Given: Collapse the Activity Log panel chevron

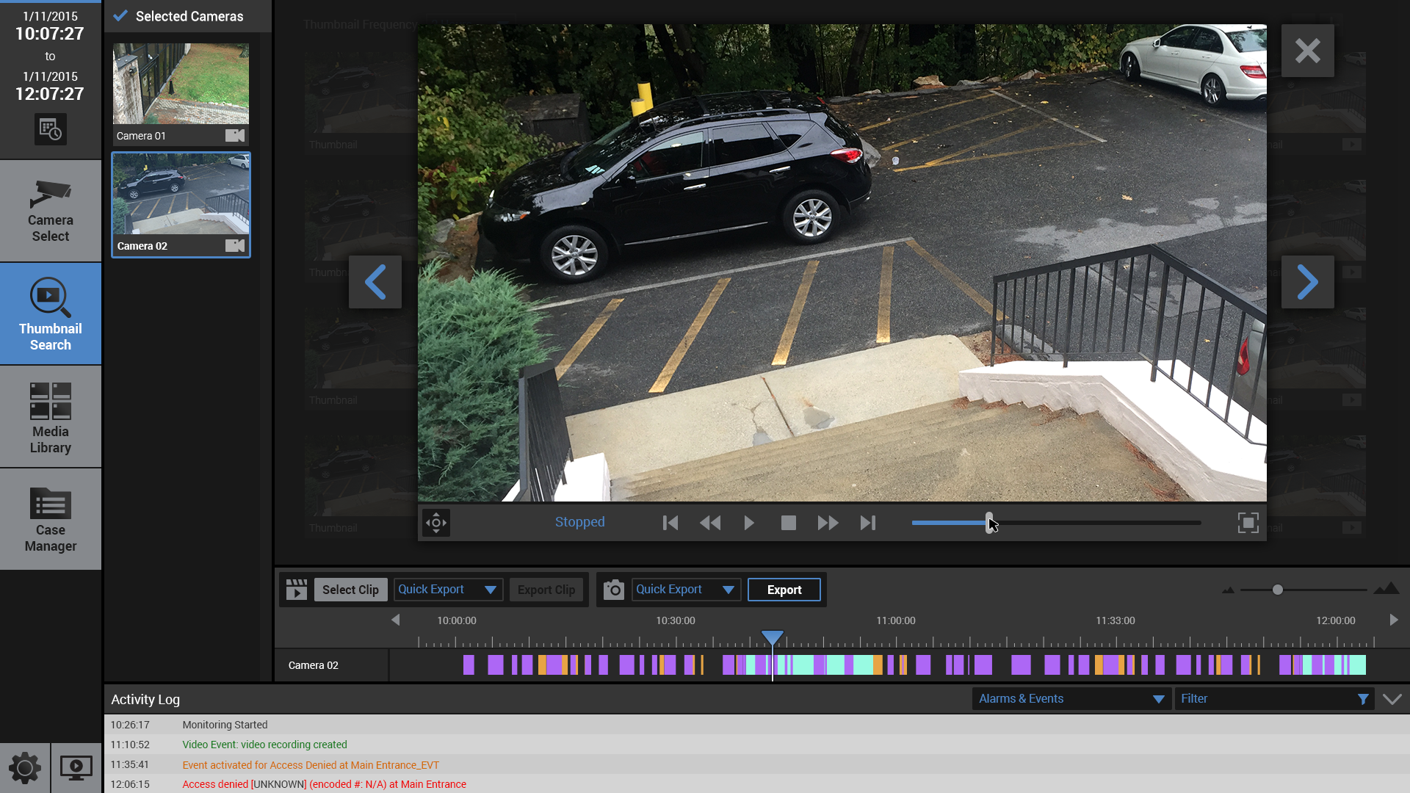Looking at the screenshot, I should 1392,699.
